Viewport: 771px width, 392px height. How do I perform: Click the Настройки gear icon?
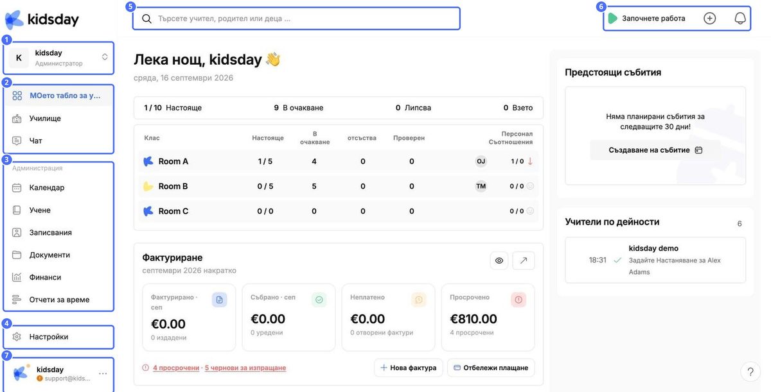pyautogui.click(x=17, y=337)
